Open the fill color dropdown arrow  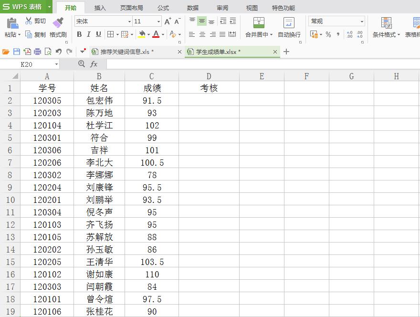[149, 34]
